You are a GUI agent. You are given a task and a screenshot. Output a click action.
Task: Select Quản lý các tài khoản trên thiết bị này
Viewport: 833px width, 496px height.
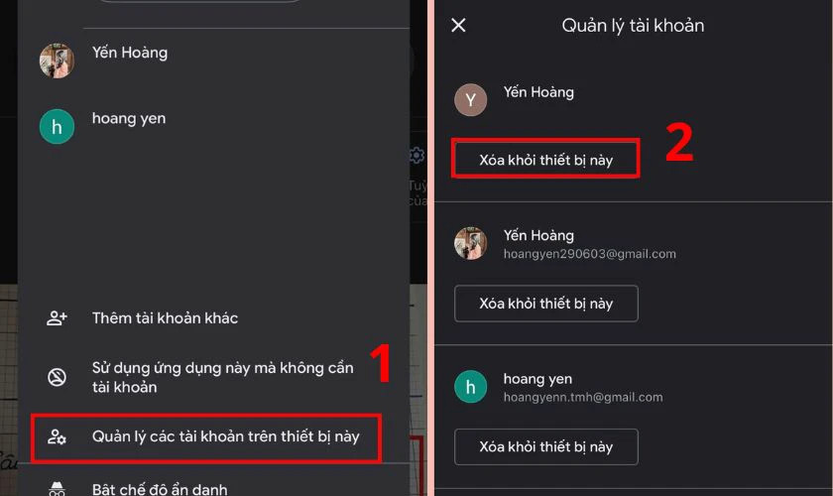click(x=206, y=437)
